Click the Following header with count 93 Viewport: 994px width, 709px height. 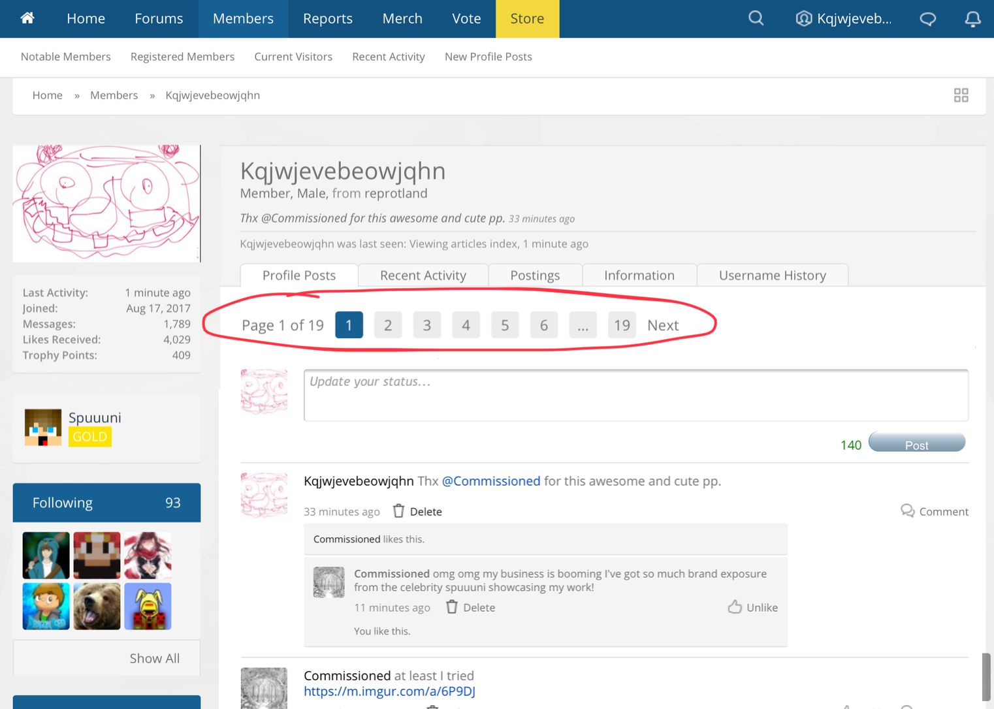point(106,503)
